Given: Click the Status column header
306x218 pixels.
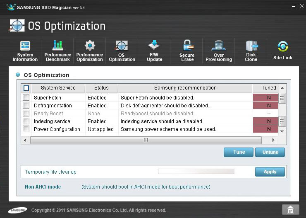Looking at the screenshot, I should coord(101,88).
